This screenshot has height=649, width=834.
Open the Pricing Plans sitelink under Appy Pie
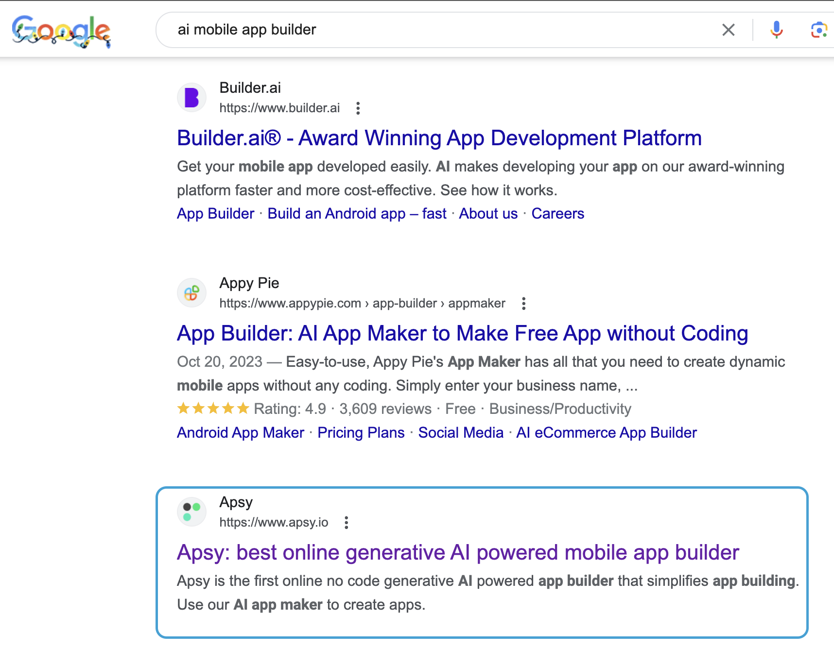pyautogui.click(x=360, y=432)
